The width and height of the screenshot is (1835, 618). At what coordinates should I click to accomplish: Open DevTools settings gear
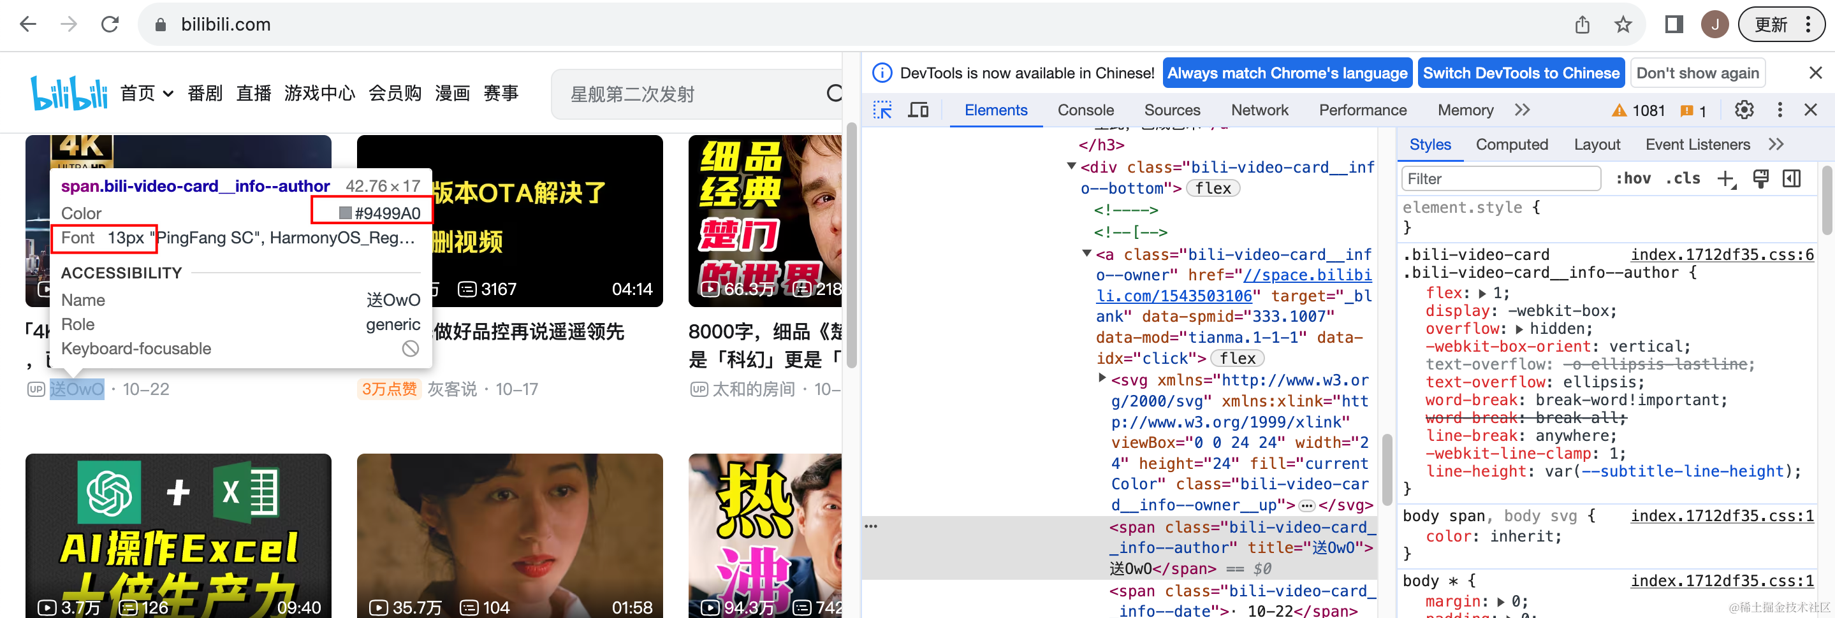(1744, 110)
